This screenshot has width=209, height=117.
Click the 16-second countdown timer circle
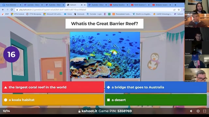pos(11,54)
